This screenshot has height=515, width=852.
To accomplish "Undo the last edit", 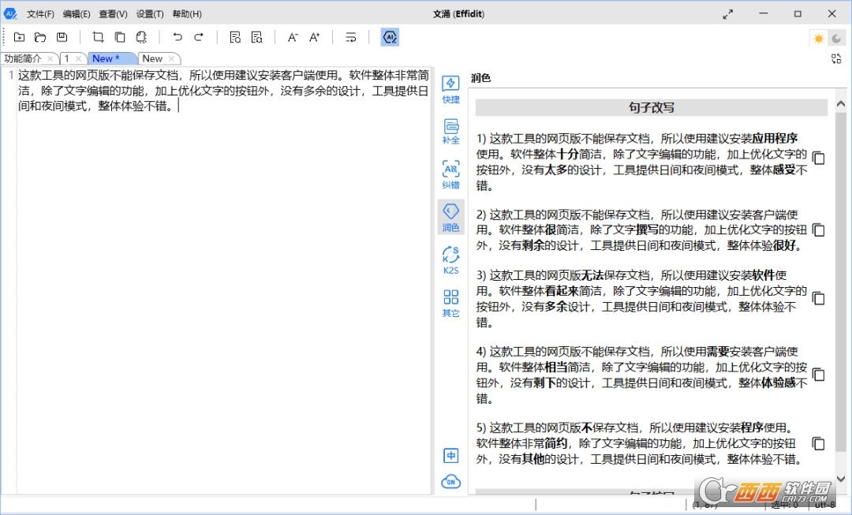I will coord(177,37).
